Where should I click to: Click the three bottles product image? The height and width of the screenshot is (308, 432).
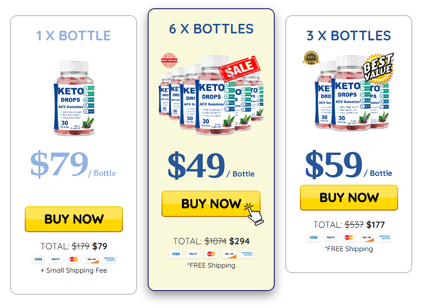[352, 93]
